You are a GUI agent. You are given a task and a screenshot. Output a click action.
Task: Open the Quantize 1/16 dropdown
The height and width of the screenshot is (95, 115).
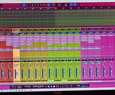pyautogui.click(x=53, y=5)
